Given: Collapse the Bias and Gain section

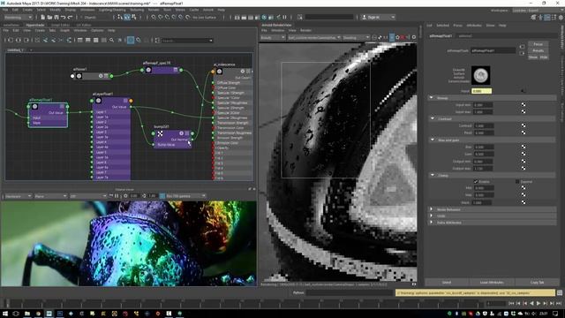Looking at the screenshot, I should [x=433, y=140].
